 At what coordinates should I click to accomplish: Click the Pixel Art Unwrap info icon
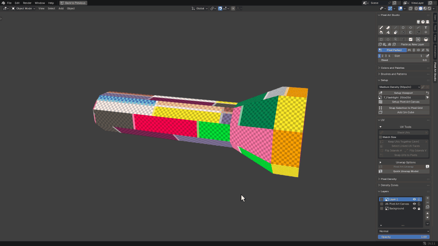pos(428,167)
